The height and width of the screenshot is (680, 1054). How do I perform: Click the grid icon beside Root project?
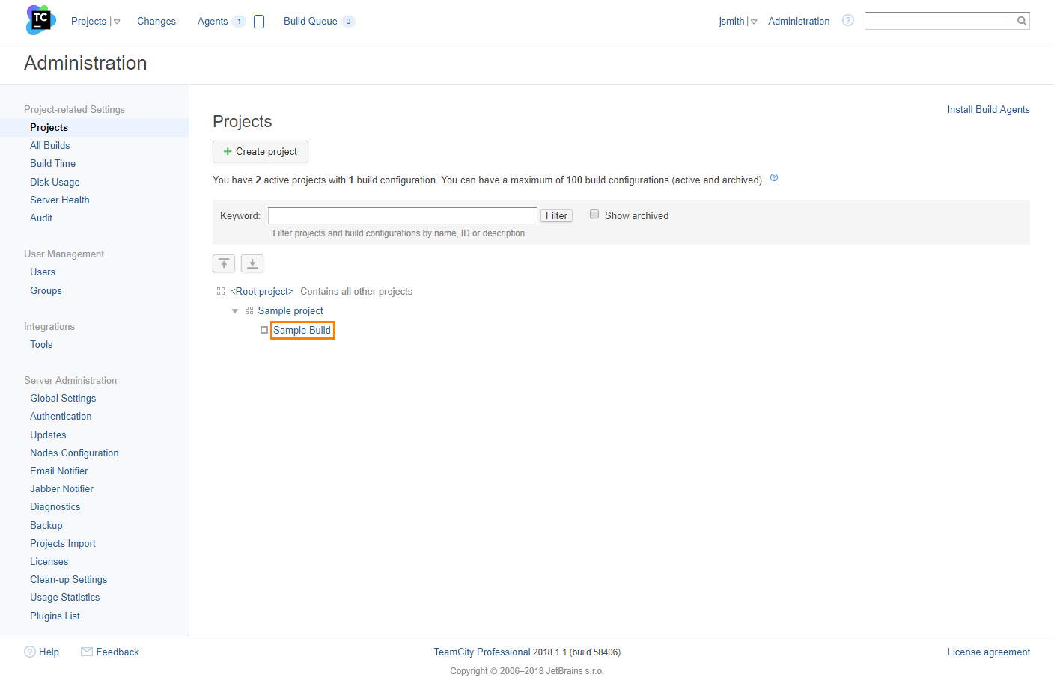pyautogui.click(x=220, y=290)
